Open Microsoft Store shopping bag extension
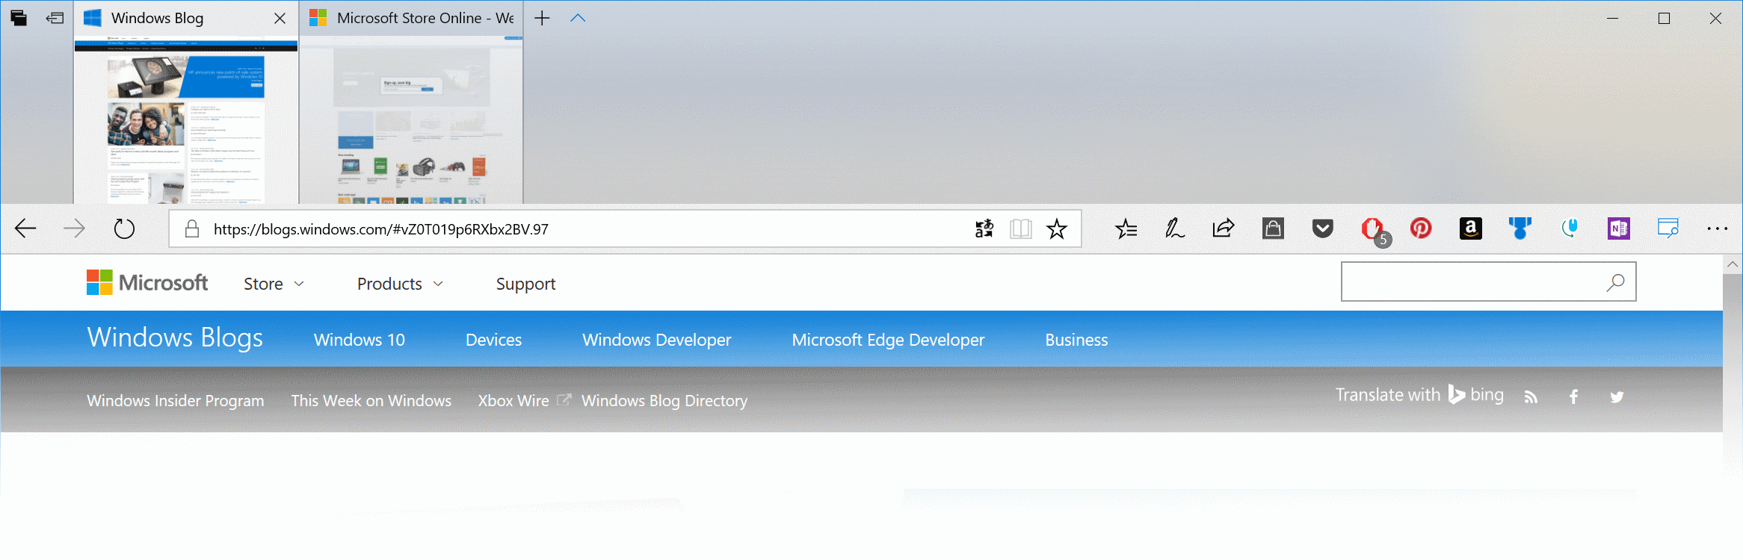 click(x=1273, y=228)
